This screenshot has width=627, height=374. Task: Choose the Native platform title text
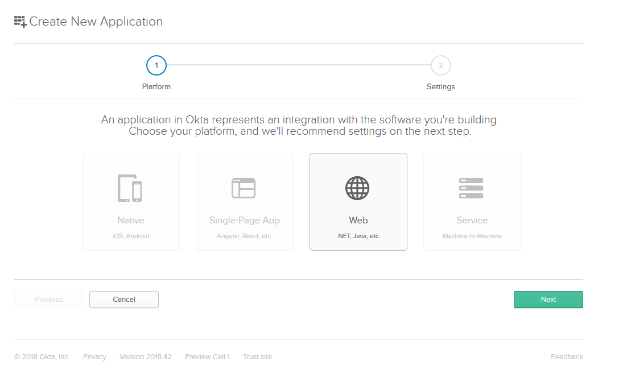(x=131, y=221)
